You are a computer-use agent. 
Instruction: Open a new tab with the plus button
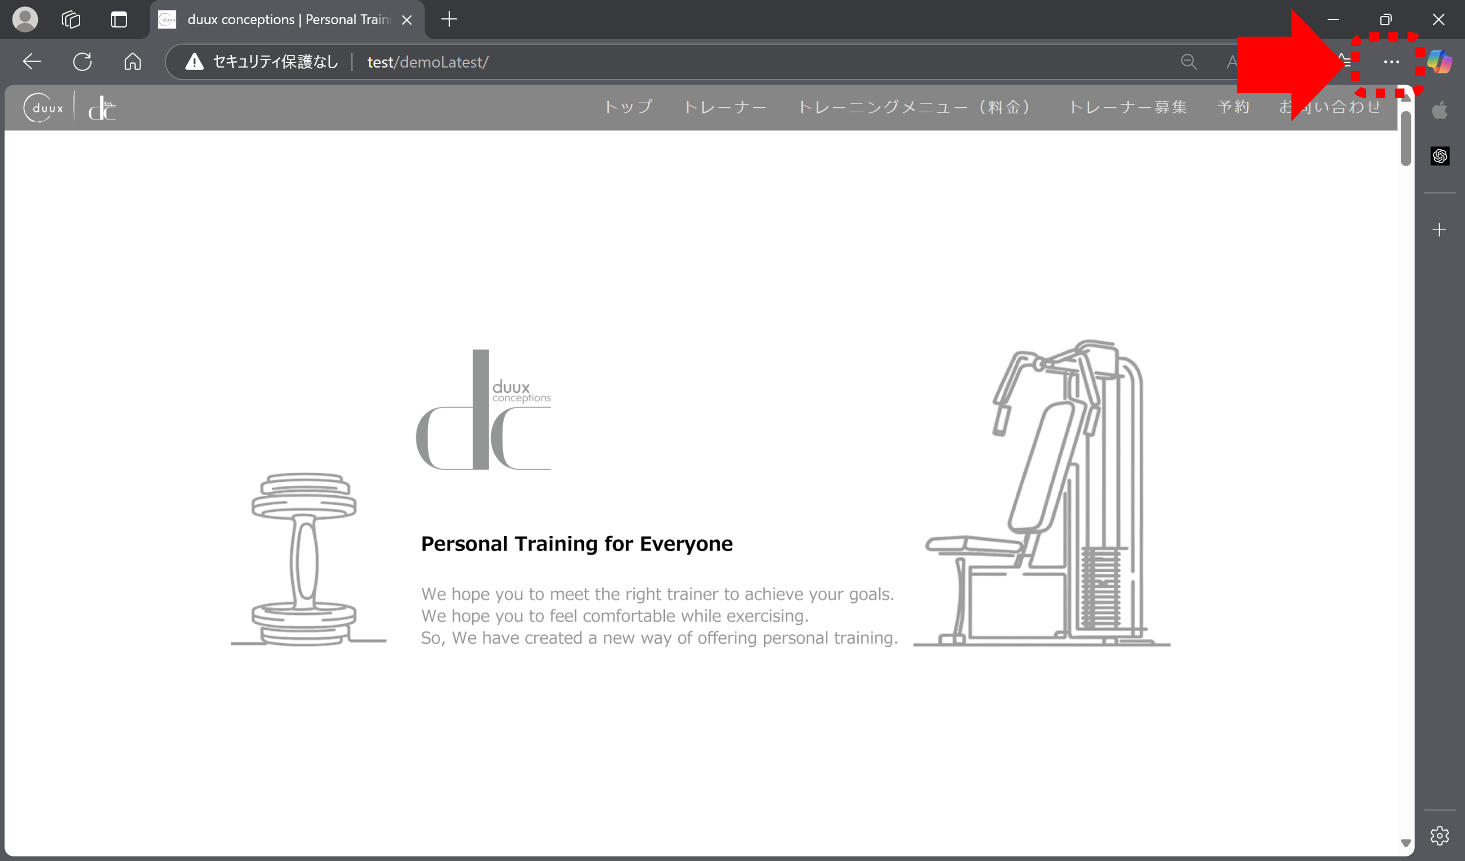click(x=449, y=19)
